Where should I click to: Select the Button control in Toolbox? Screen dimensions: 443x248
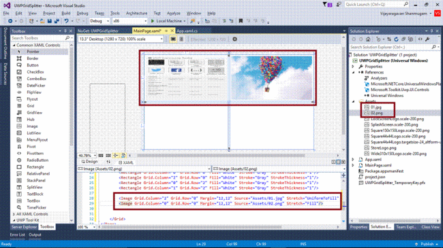coord(33,65)
